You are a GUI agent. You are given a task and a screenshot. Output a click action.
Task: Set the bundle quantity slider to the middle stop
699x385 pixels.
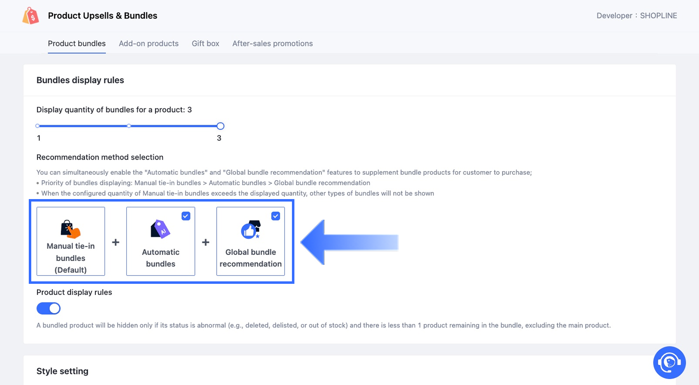coord(129,126)
